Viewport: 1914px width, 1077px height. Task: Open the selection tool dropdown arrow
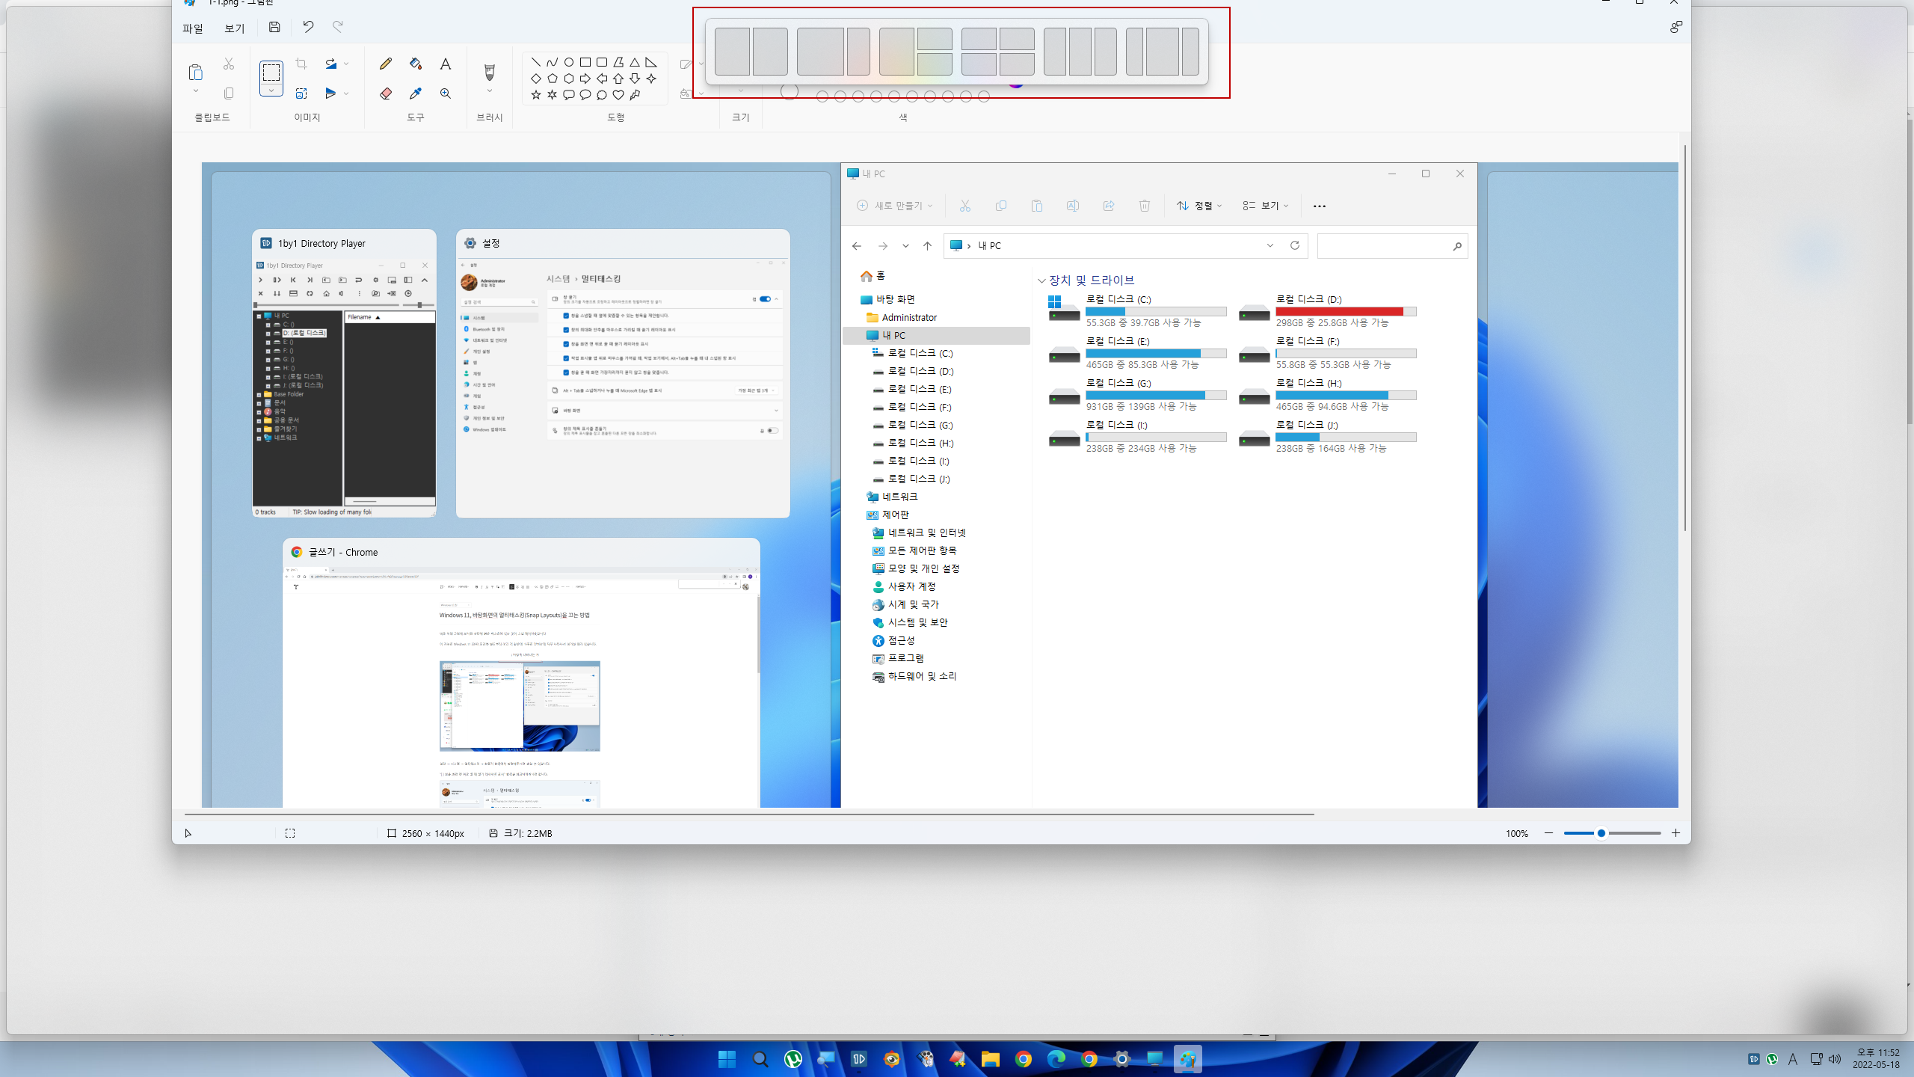(271, 90)
